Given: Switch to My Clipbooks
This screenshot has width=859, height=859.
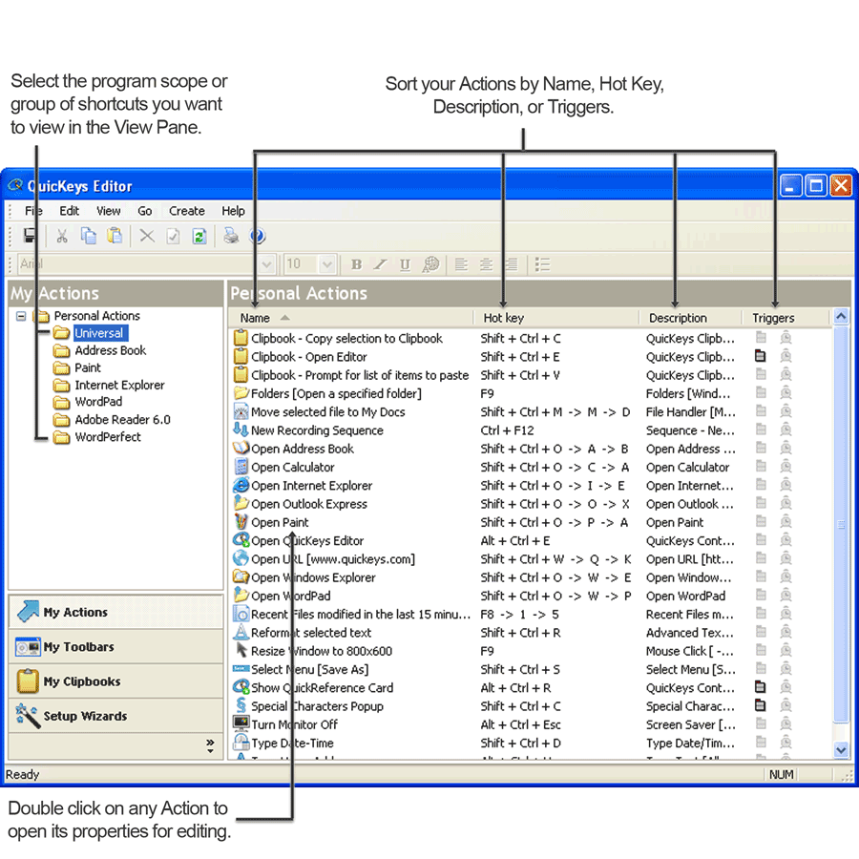Looking at the screenshot, I should (x=116, y=681).
